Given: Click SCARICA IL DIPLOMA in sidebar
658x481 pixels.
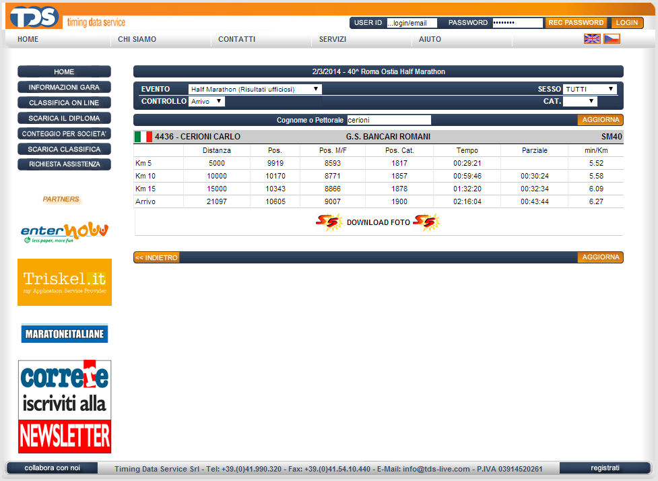Looking at the screenshot, I should (x=64, y=119).
